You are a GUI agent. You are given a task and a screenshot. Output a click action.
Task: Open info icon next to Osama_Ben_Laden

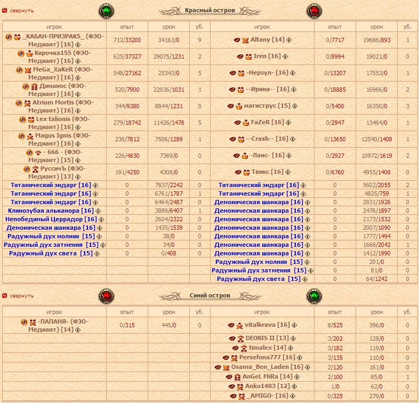(308, 367)
